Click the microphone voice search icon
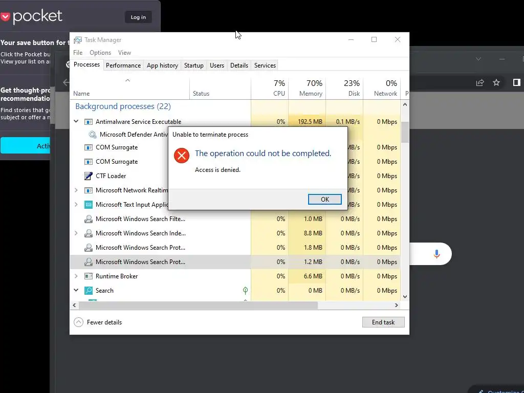This screenshot has height=393, width=524. tap(436, 254)
